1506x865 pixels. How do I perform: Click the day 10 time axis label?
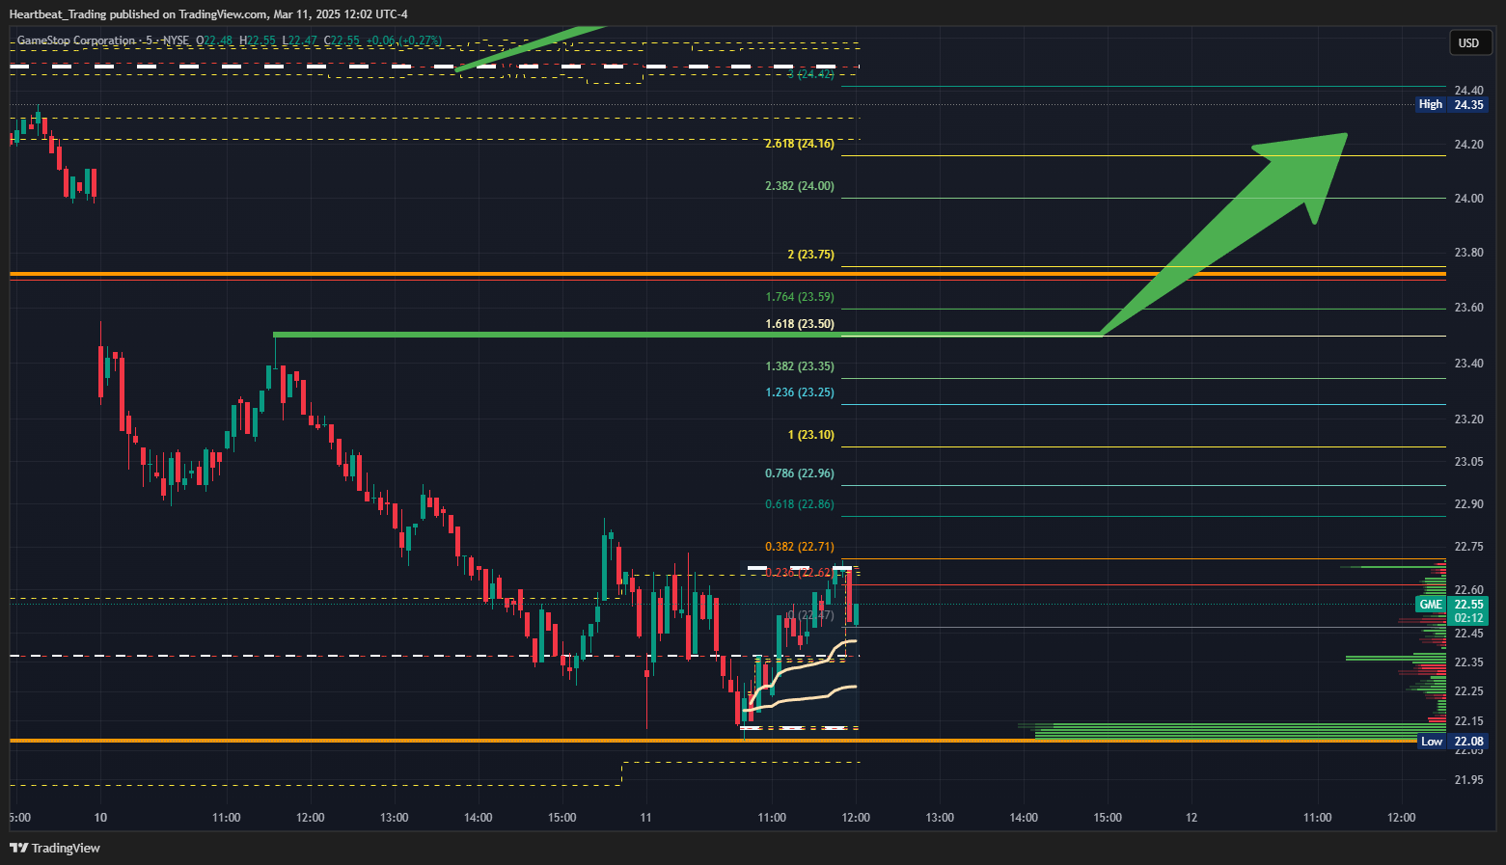tap(100, 818)
